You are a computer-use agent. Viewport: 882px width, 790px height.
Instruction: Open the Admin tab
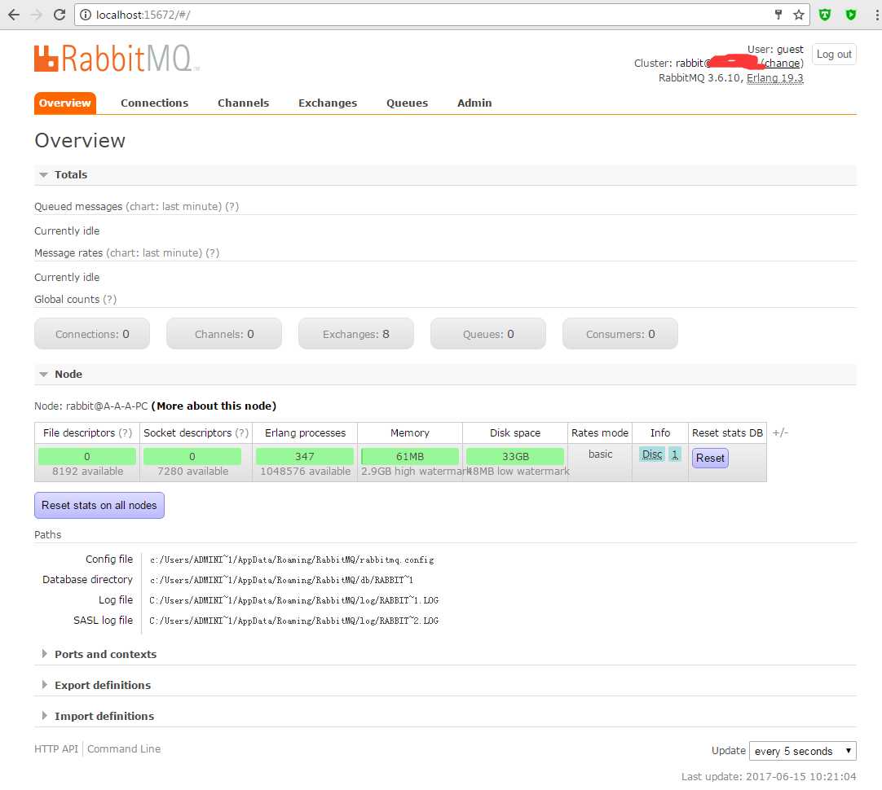point(474,103)
